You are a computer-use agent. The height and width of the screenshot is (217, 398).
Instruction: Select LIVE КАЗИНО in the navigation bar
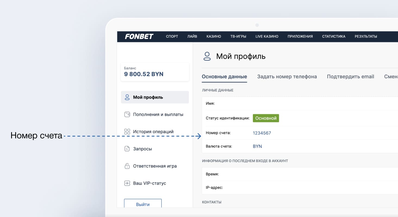click(x=267, y=36)
